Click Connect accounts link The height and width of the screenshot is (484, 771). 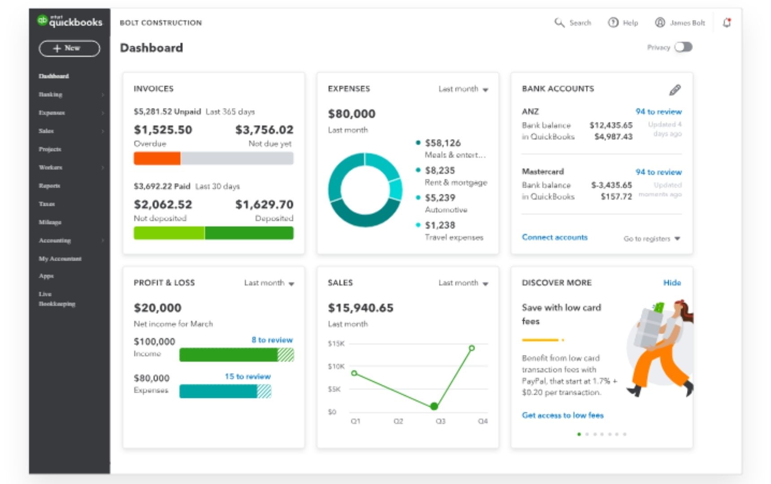click(554, 238)
